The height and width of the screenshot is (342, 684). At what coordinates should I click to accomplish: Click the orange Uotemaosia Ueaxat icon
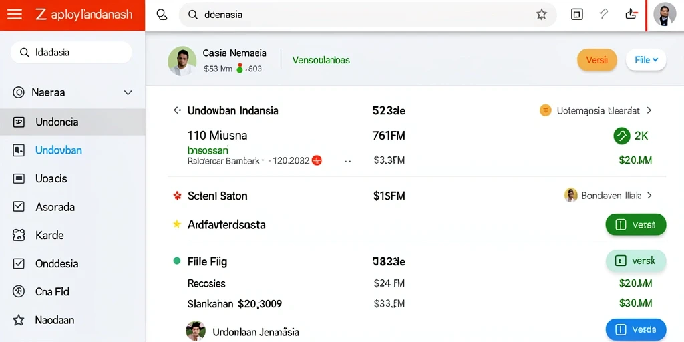(545, 110)
